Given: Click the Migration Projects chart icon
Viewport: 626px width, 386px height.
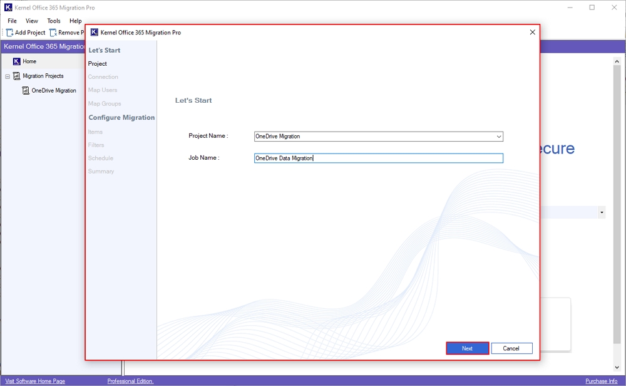Looking at the screenshot, I should (16, 76).
